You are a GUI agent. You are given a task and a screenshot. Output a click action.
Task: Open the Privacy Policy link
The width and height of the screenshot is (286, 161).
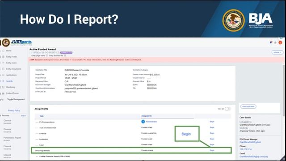point(14,110)
